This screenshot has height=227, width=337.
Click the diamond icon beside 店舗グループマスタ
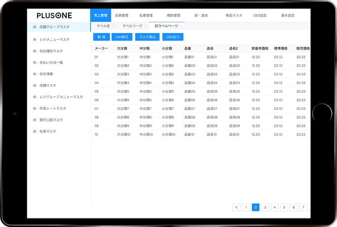pyautogui.click(x=34, y=27)
